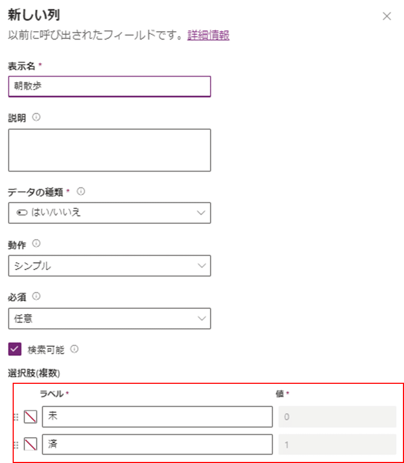This screenshot has width=404, height=463.
Task: Pick a color for the 未 choice
Action: (31, 417)
